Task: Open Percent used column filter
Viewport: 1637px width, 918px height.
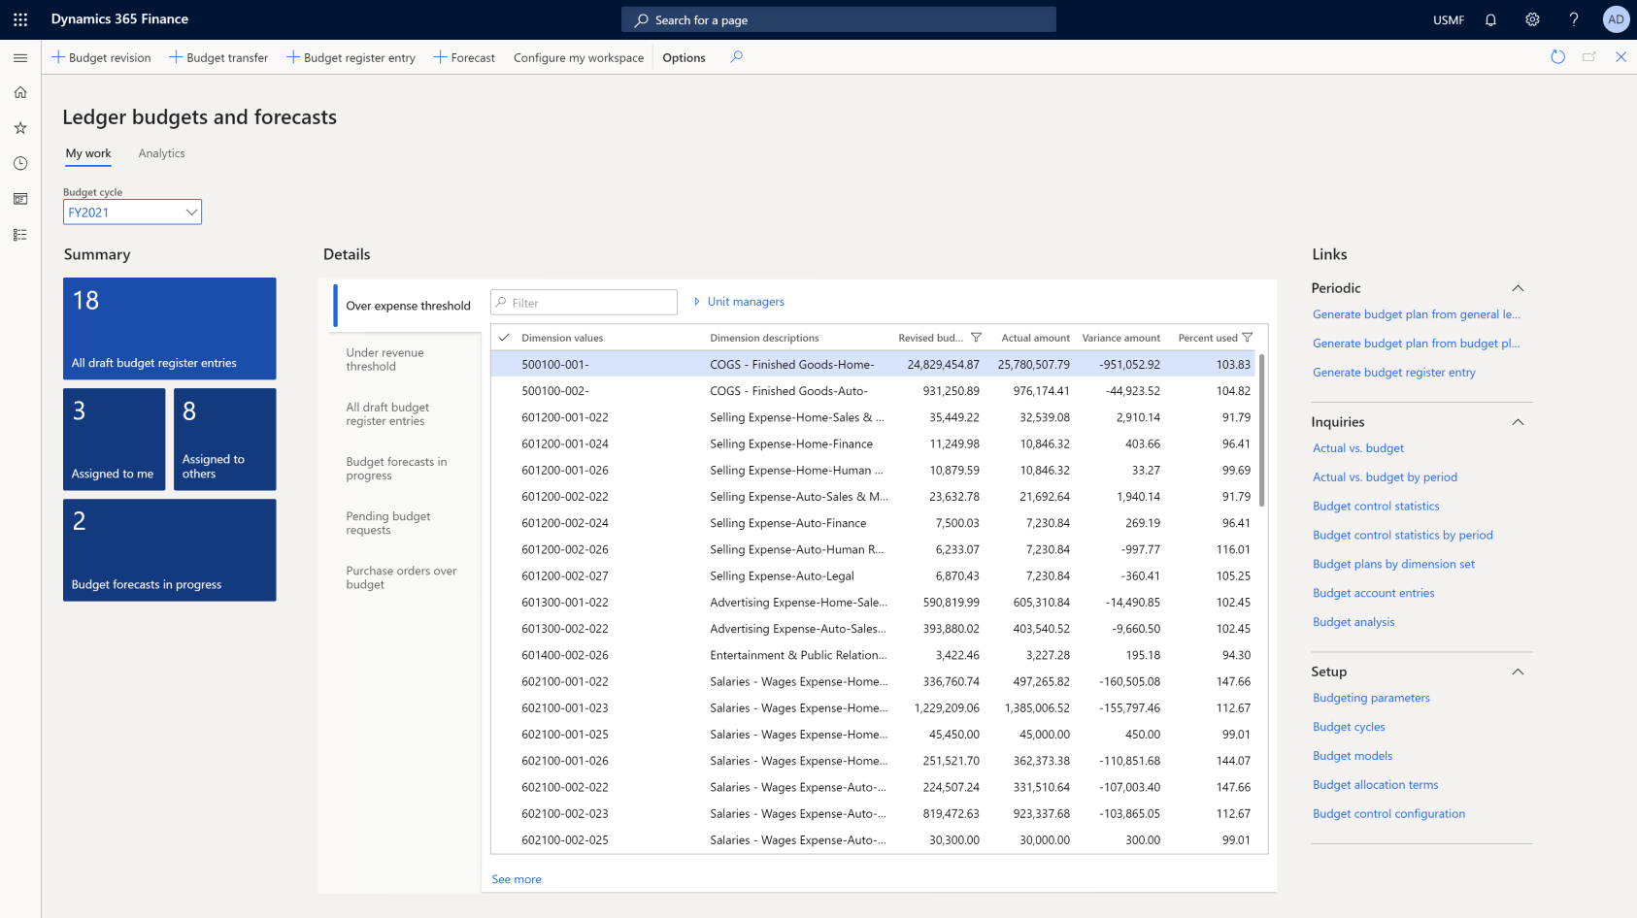Action: pyautogui.click(x=1248, y=338)
